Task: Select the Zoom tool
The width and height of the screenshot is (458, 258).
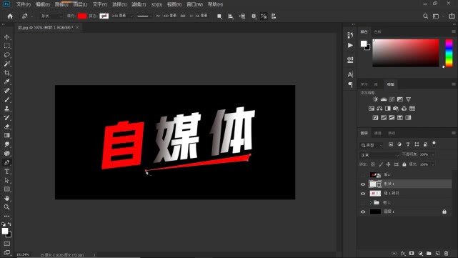Action: [x=7, y=207]
